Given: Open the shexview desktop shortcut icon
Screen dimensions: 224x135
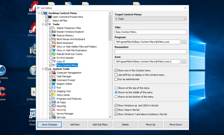Looking at the screenshot, I should click(x=32, y=70).
